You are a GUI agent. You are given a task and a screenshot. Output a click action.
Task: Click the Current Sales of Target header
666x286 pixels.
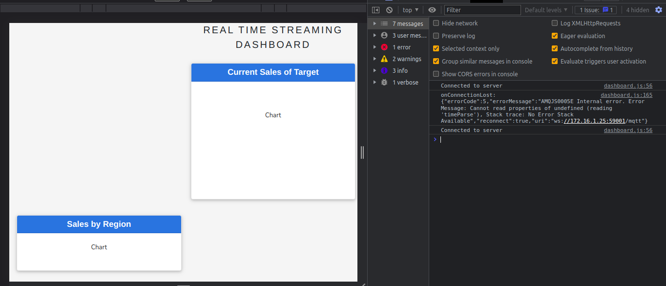click(x=273, y=72)
